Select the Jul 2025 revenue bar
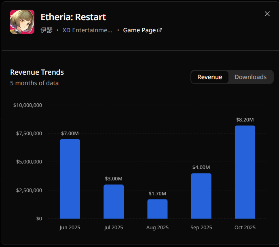 (x=114, y=201)
